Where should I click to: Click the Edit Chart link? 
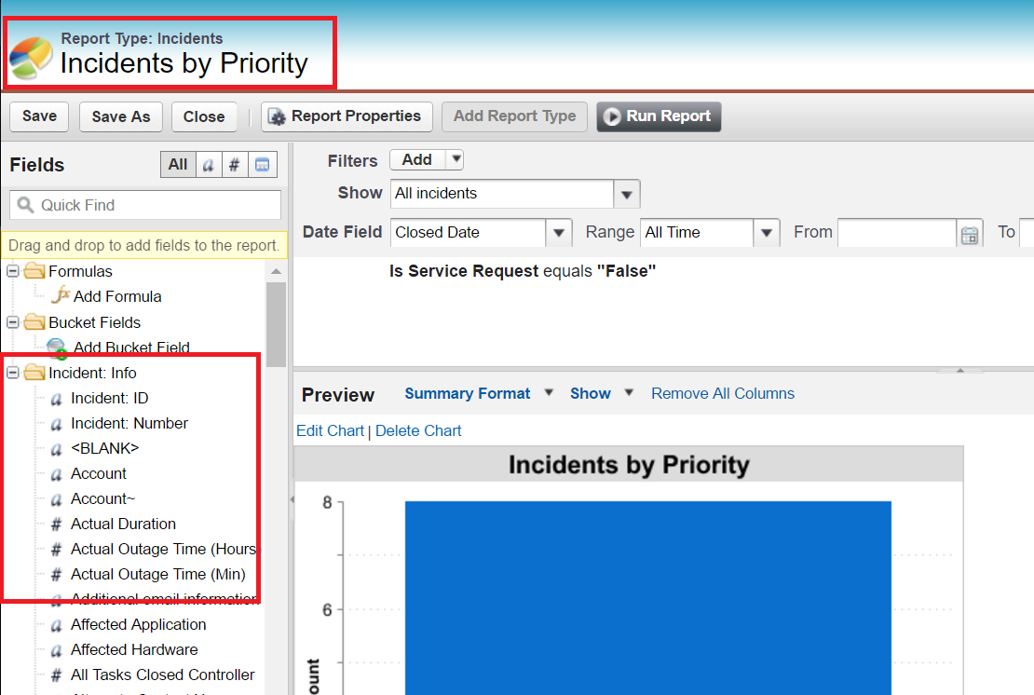coord(331,430)
